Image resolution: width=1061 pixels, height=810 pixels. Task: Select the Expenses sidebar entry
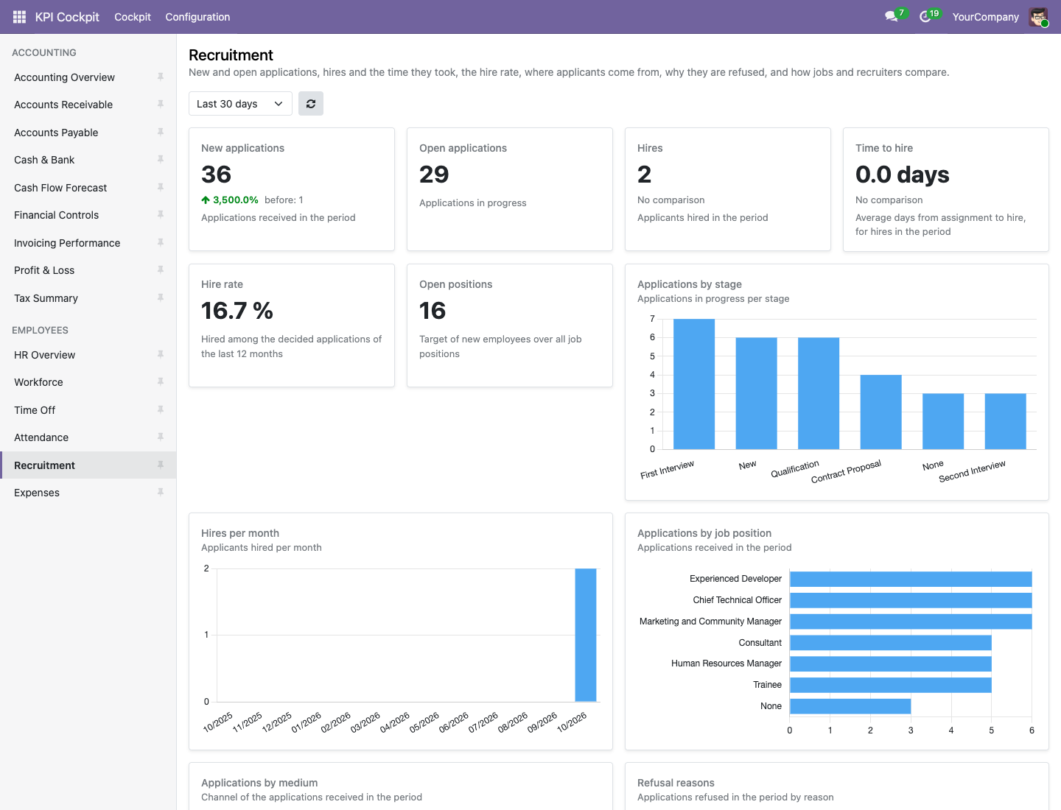(x=88, y=493)
